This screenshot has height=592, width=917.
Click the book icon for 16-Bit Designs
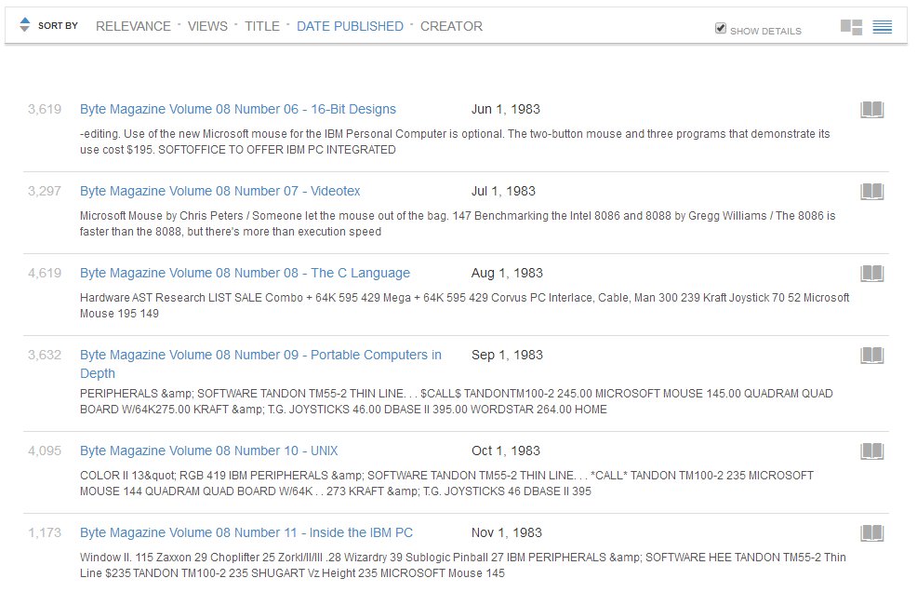coord(871,110)
